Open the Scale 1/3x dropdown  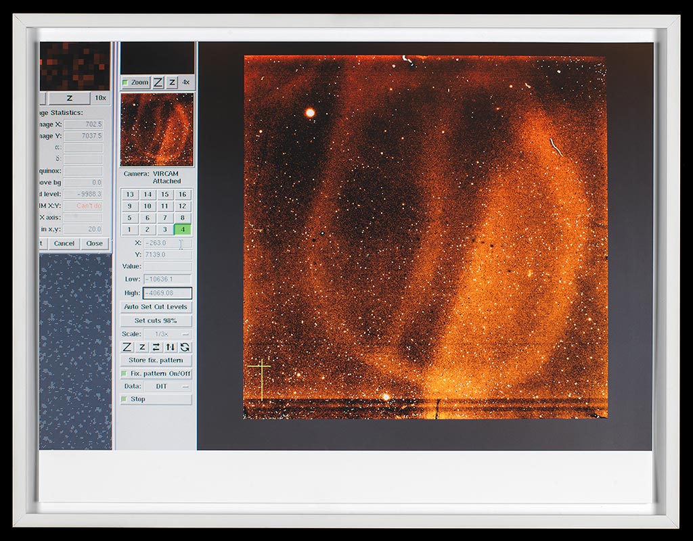167,334
